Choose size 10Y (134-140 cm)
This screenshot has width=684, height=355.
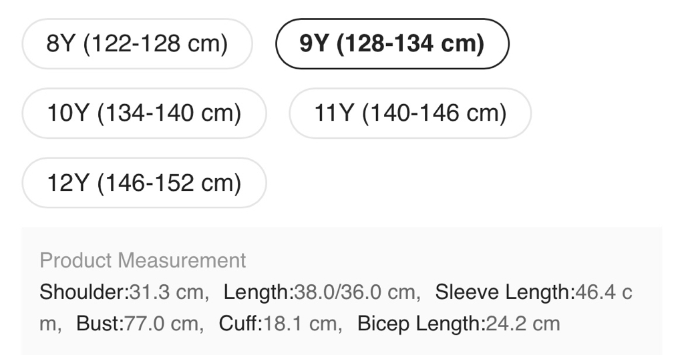click(144, 113)
